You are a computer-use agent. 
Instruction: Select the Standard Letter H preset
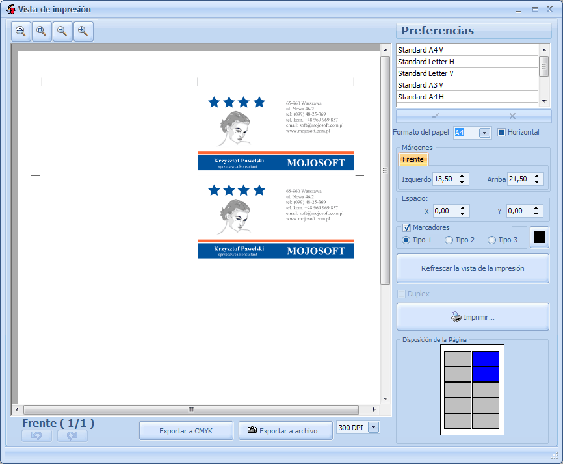click(x=467, y=62)
